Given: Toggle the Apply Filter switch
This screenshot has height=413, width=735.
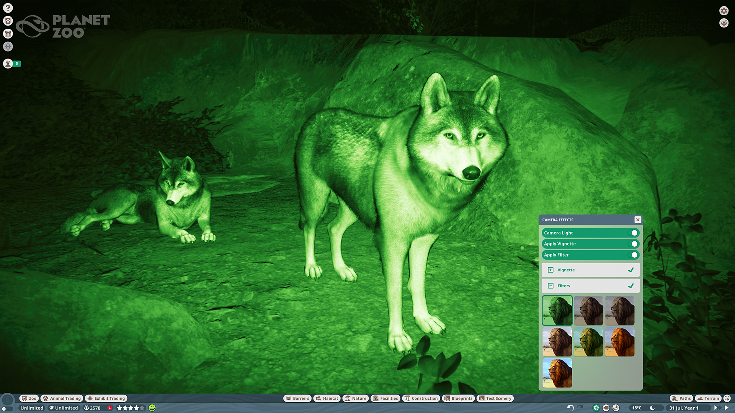Looking at the screenshot, I should point(633,255).
